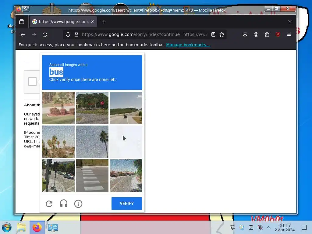The width and height of the screenshot is (312, 234).
Task: Tick the reCAPTCHA I'm not a robot checkbox
Action: click(32, 82)
